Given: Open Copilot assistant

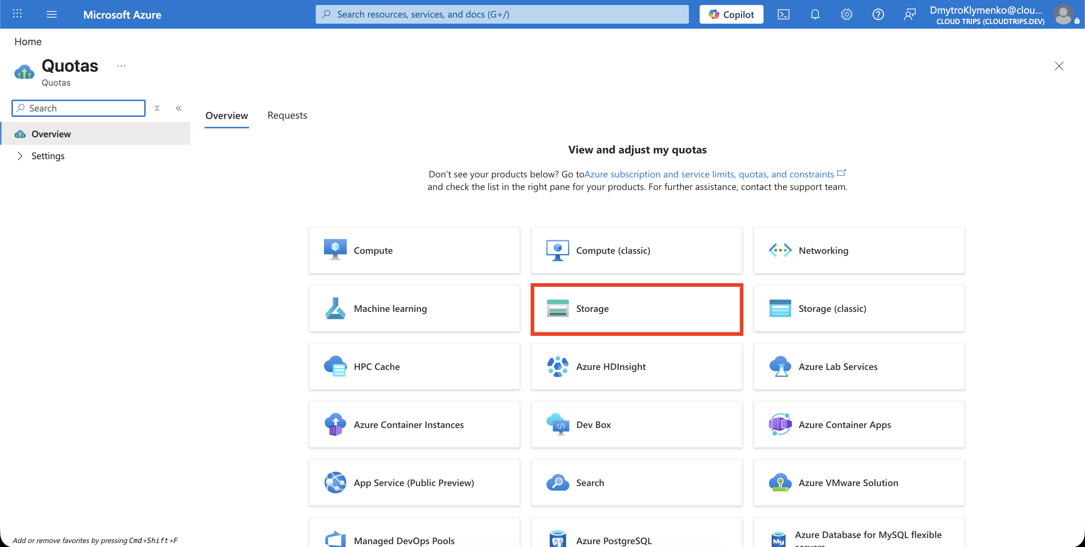Looking at the screenshot, I should click(x=731, y=14).
